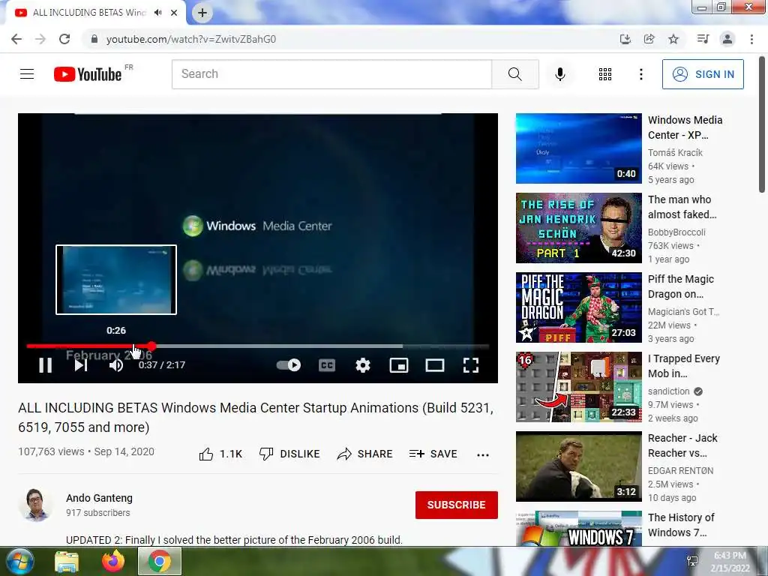
Task: Start voice search with the microphone
Action: pyautogui.click(x=560, y=74)
